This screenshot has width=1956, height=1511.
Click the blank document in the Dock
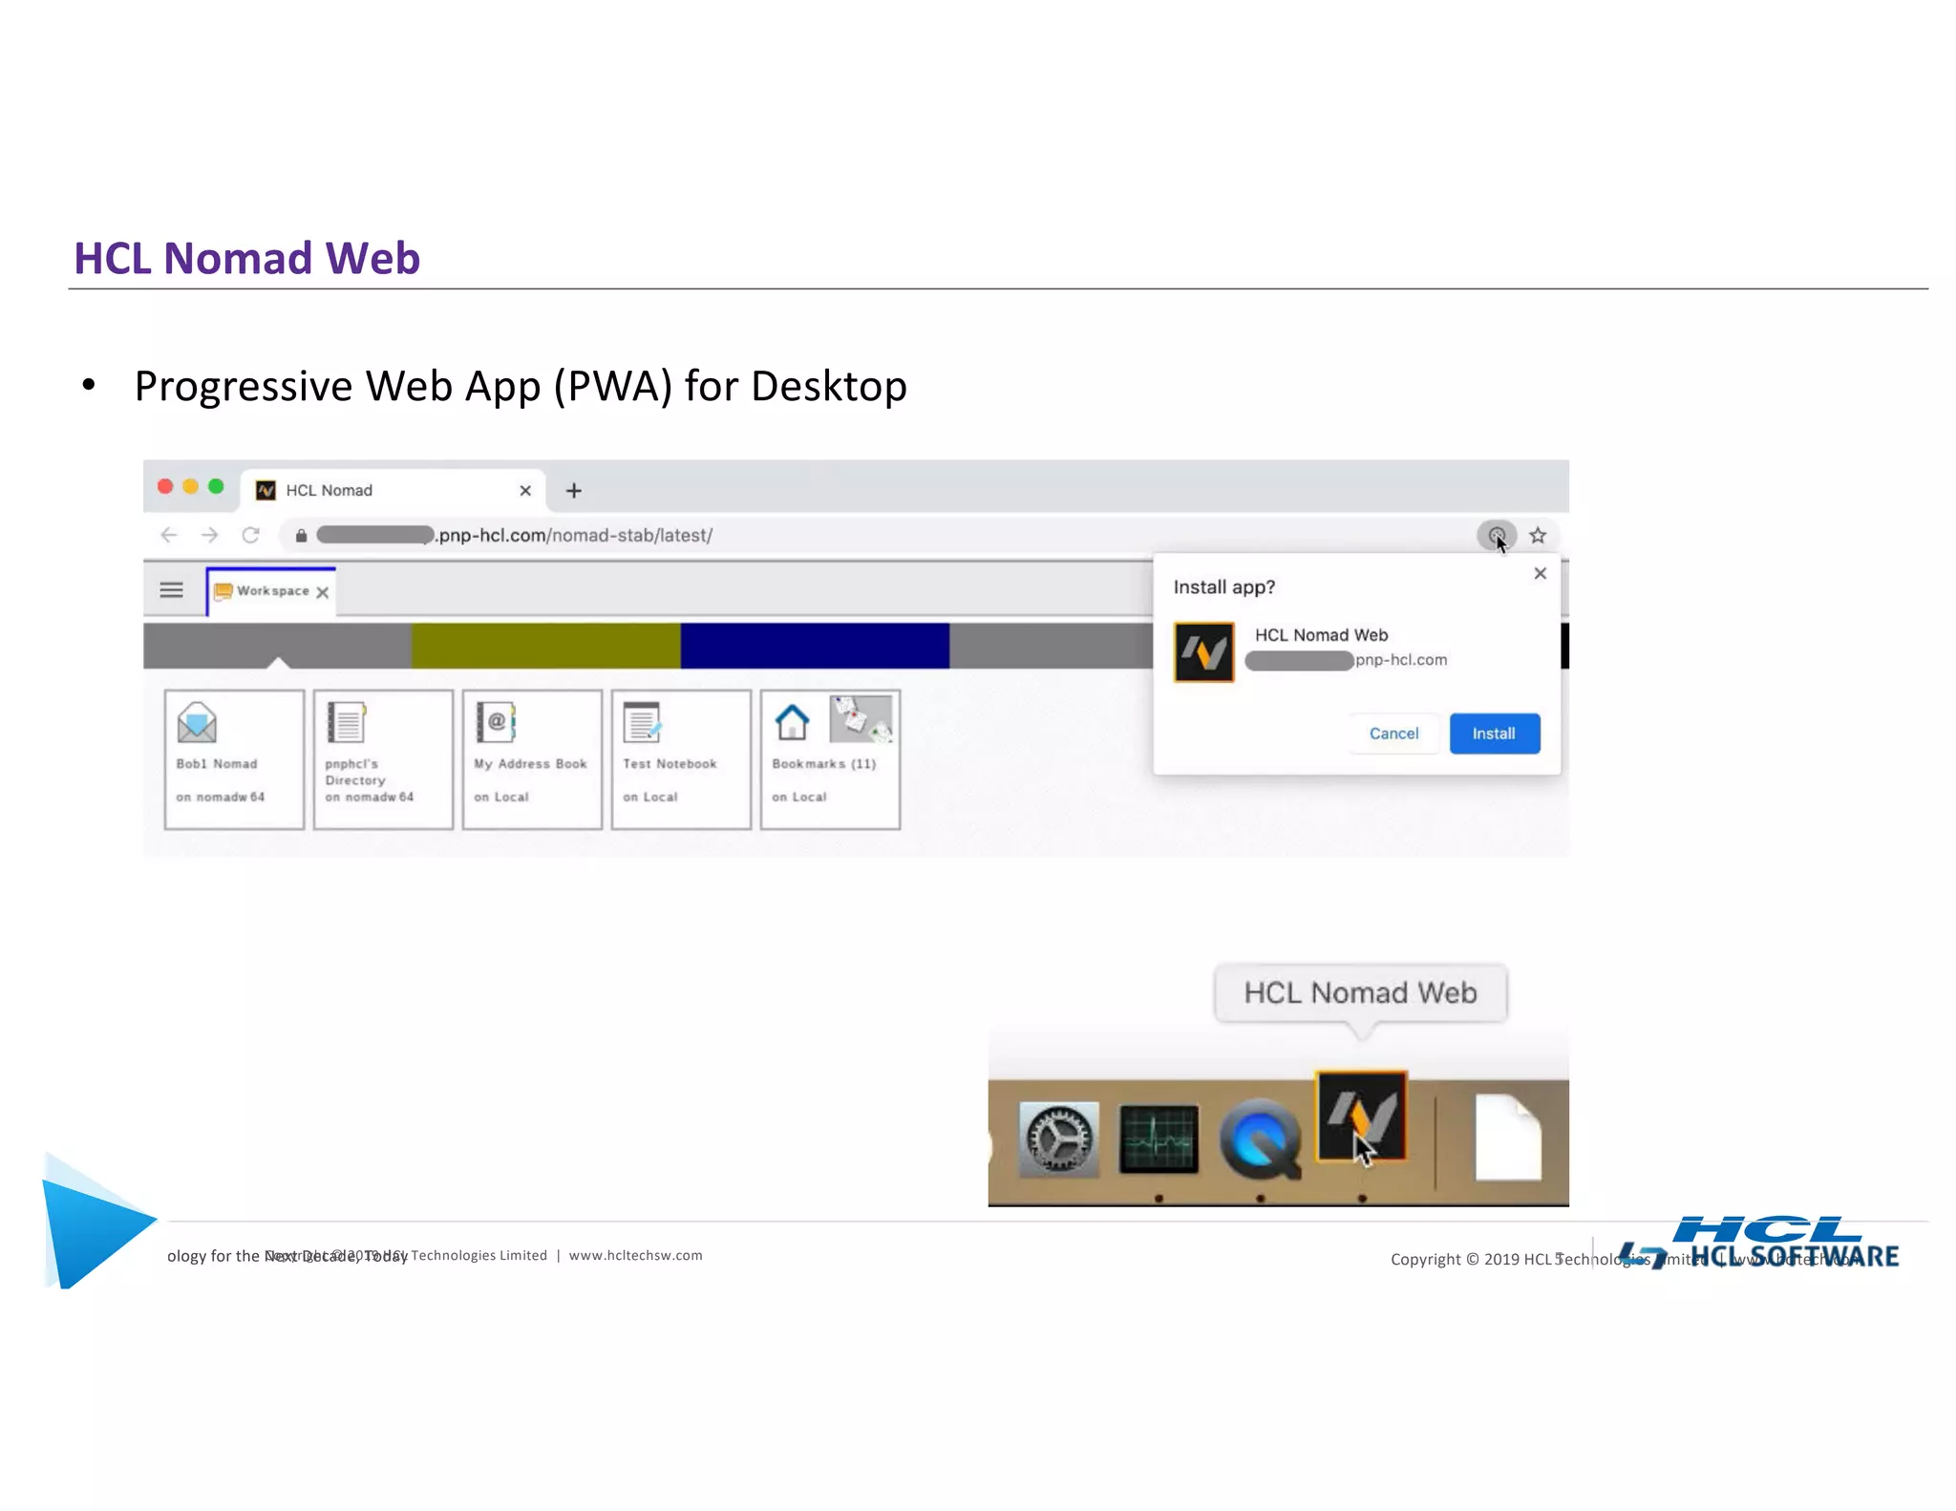click(x=1508, y=1137)
